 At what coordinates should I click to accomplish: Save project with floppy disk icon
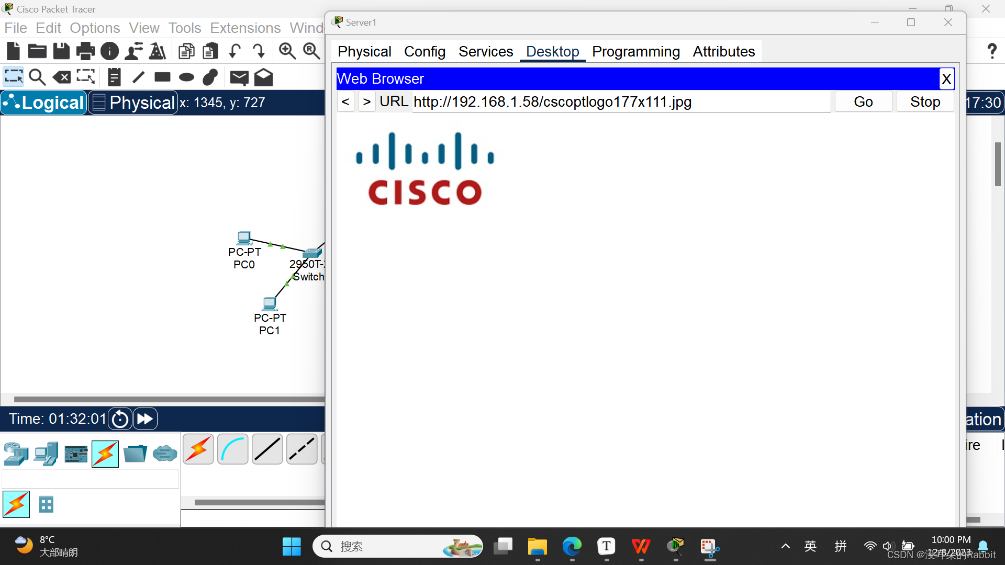61,51
